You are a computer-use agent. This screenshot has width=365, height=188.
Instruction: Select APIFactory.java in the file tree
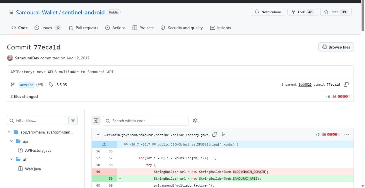pos(38,151)
